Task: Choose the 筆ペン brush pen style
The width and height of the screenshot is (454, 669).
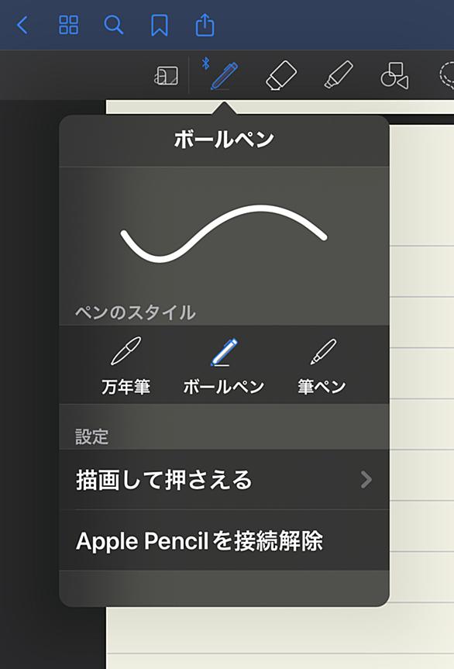Action: (322, 366)
